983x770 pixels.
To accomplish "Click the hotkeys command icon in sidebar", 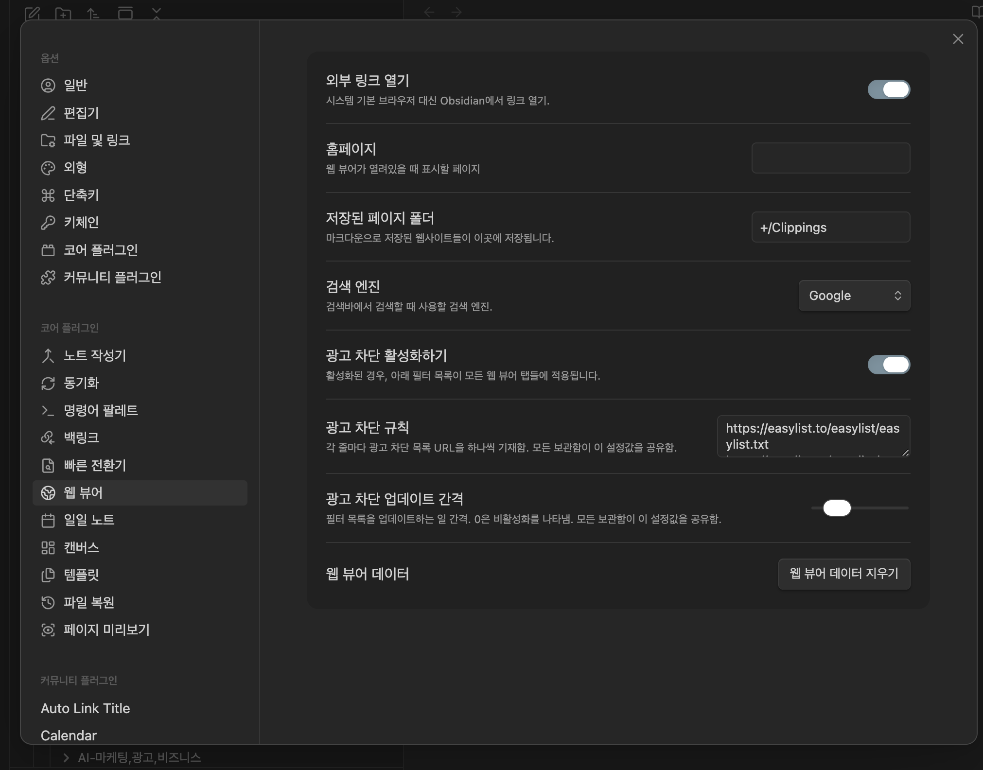I will point(48,195).
